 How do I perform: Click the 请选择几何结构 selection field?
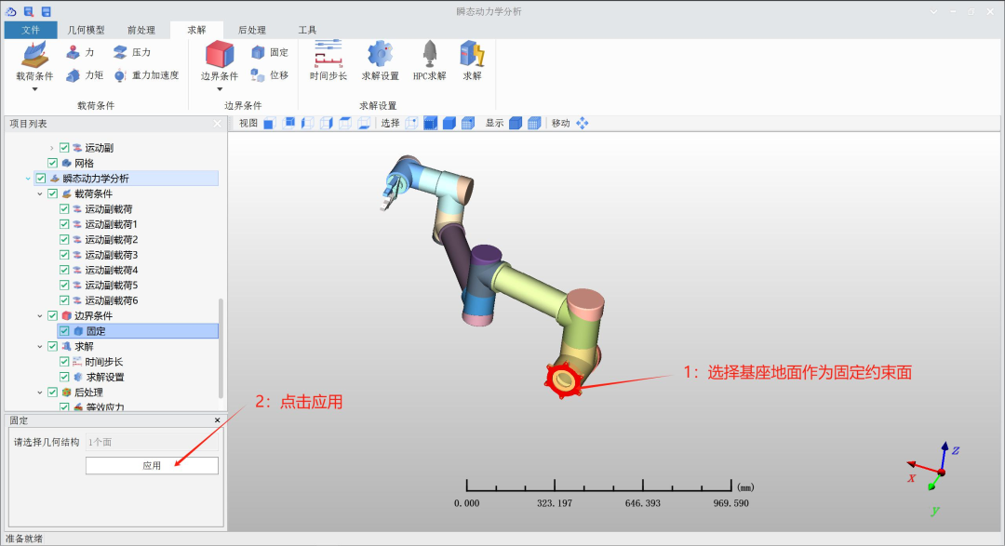152,442
